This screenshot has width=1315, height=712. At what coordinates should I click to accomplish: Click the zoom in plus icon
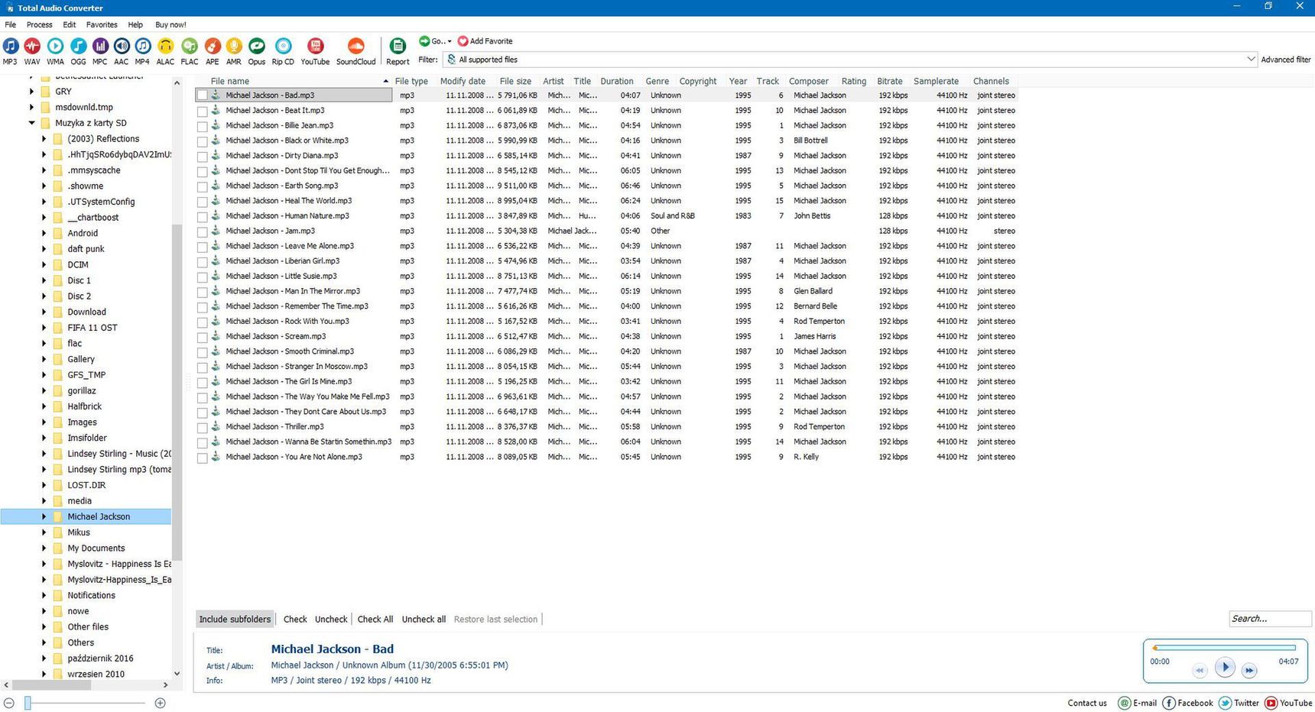click(160, 703)
